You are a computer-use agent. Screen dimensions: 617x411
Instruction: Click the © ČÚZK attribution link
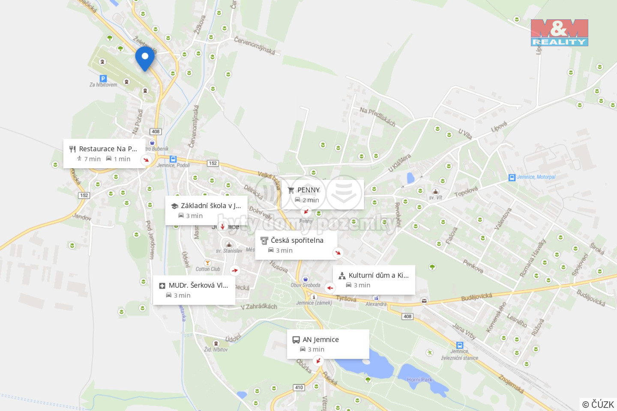point(598,404)
